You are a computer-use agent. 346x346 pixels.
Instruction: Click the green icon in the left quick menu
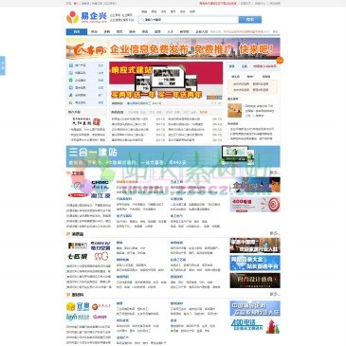click(x=71, y=80)
